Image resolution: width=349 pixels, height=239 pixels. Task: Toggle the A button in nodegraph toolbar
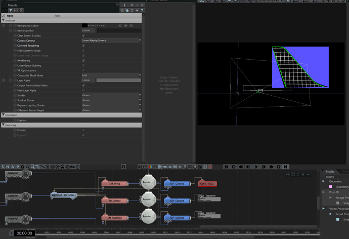point(13,167)
